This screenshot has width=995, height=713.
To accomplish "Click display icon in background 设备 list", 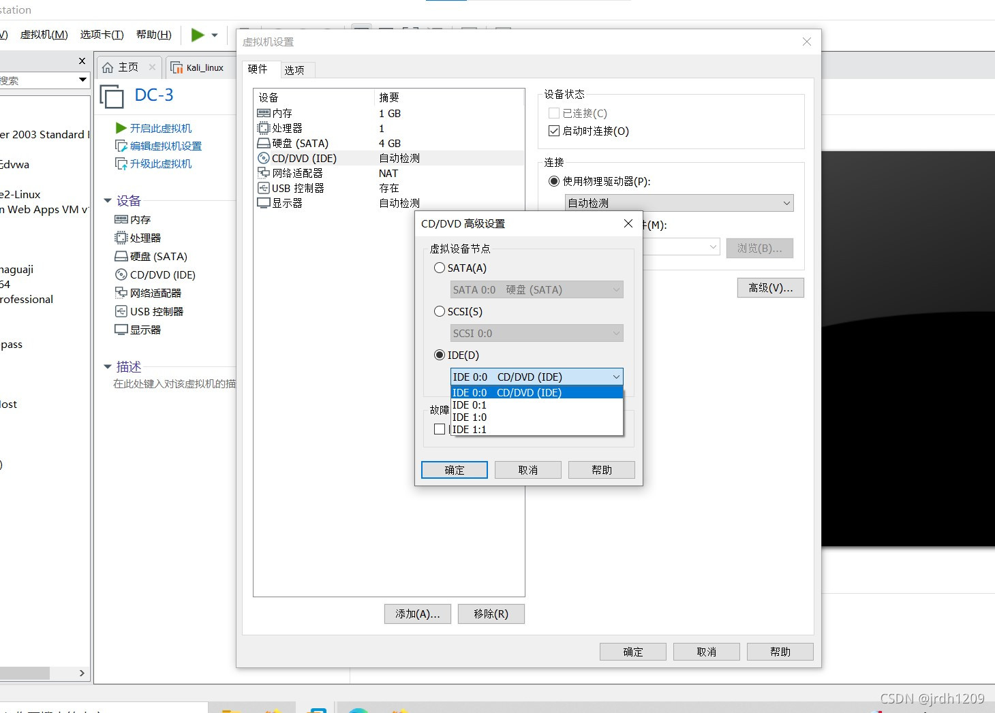I will point(121,330).
